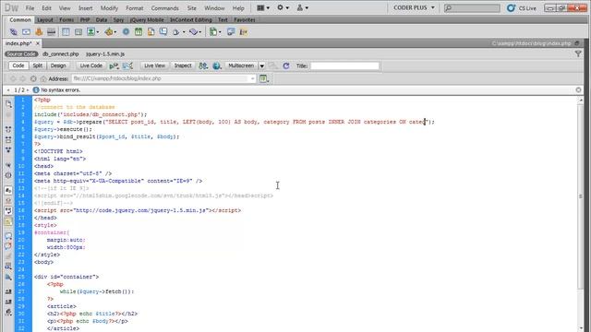Open File Management icon in document toolbar

tap(203, 65)
